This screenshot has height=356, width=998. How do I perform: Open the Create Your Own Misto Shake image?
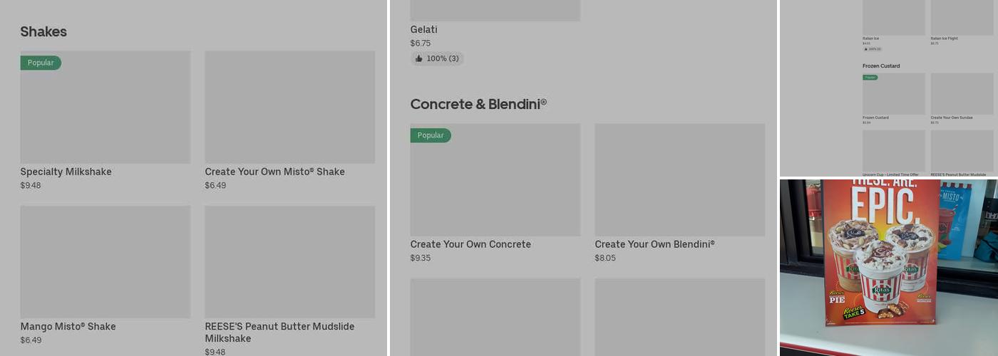(289, 107)
